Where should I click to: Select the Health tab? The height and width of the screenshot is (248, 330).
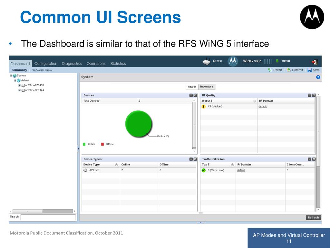pos(192,87)
